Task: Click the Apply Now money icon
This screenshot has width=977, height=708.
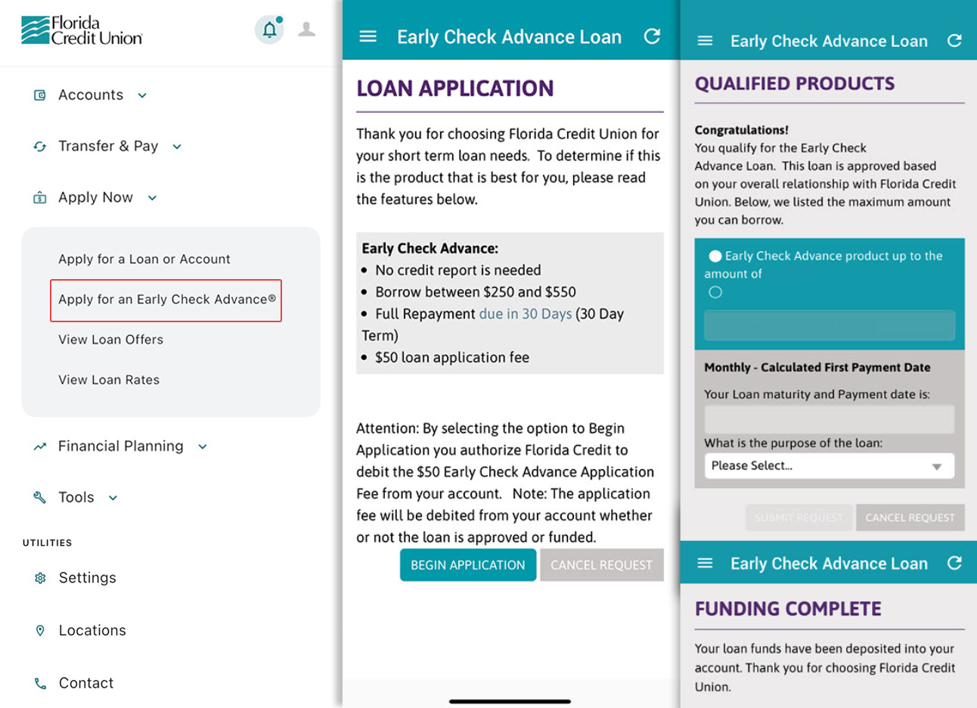Action: [40, 198]
